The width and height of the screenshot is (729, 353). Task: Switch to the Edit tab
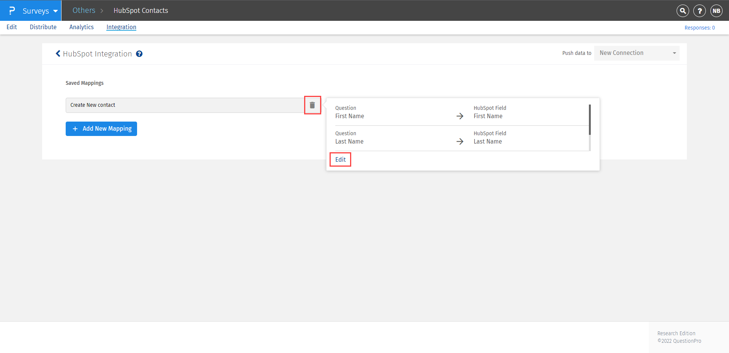pyautogui.click(x=12, y=27)
